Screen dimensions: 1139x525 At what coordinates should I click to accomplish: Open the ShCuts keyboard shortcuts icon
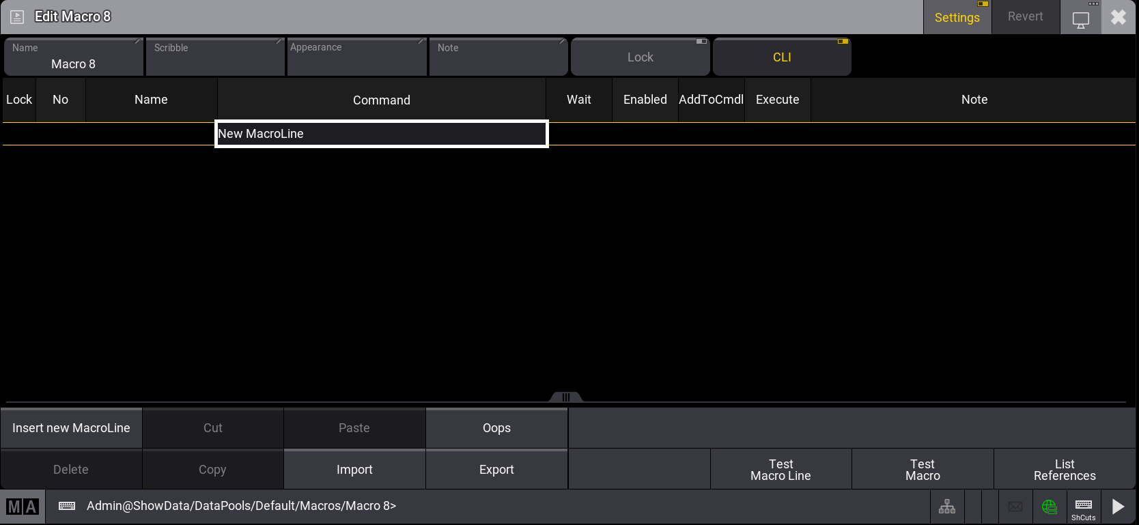pyautogui.click(x=1083, y=507)
